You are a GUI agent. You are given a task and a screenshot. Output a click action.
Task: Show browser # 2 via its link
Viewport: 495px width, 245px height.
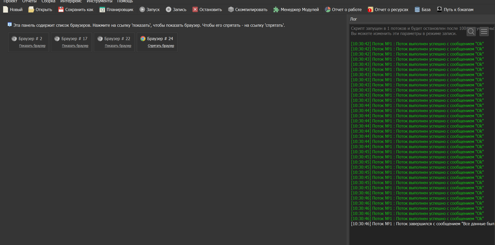tap(32, 46)
